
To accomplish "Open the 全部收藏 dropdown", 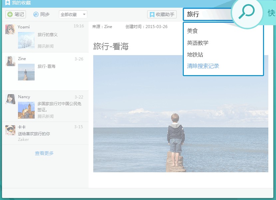I will tap(73, 14).
